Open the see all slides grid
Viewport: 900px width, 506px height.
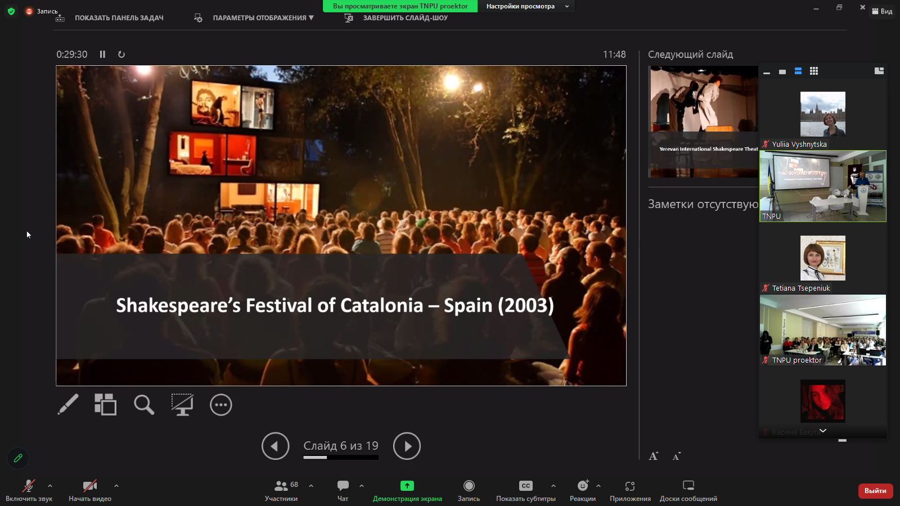tap(105, 404)
